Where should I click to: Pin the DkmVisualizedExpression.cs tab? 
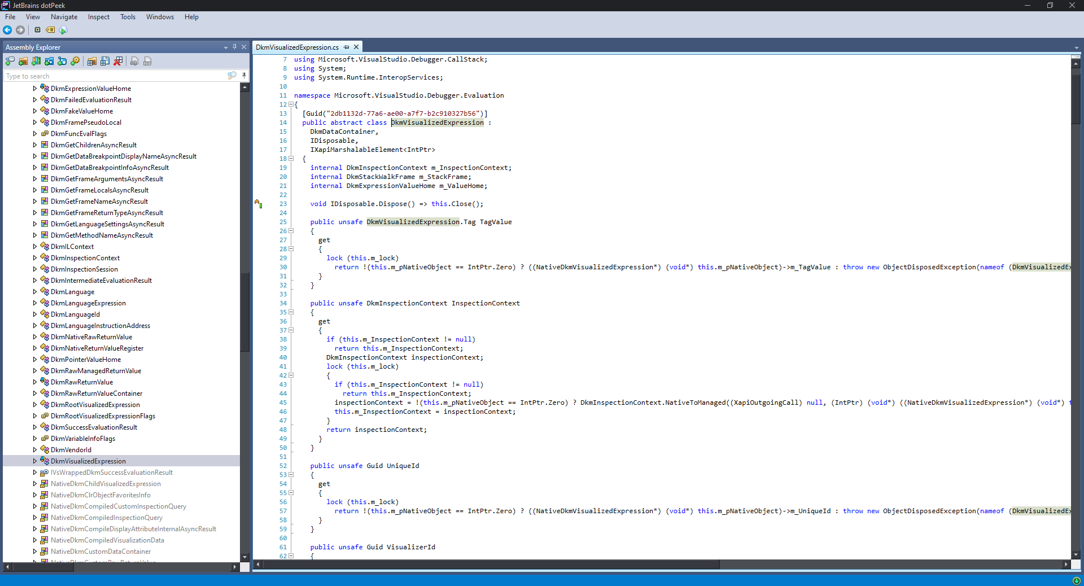click(347, 47)
